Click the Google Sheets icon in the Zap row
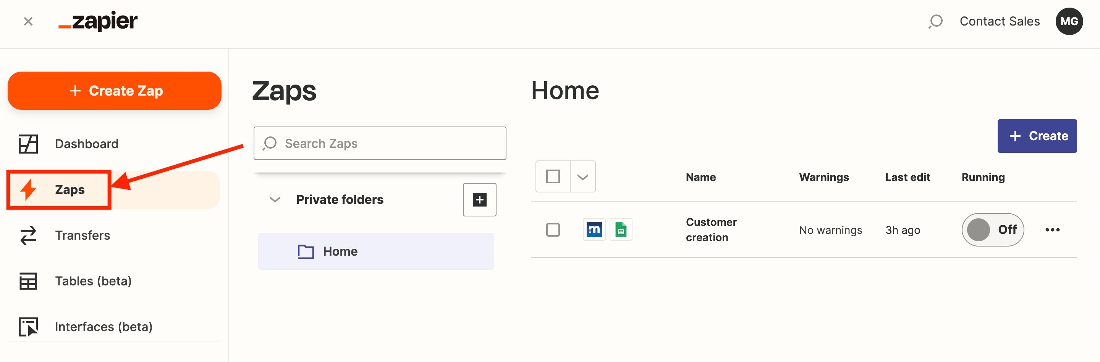 [620, 229]
